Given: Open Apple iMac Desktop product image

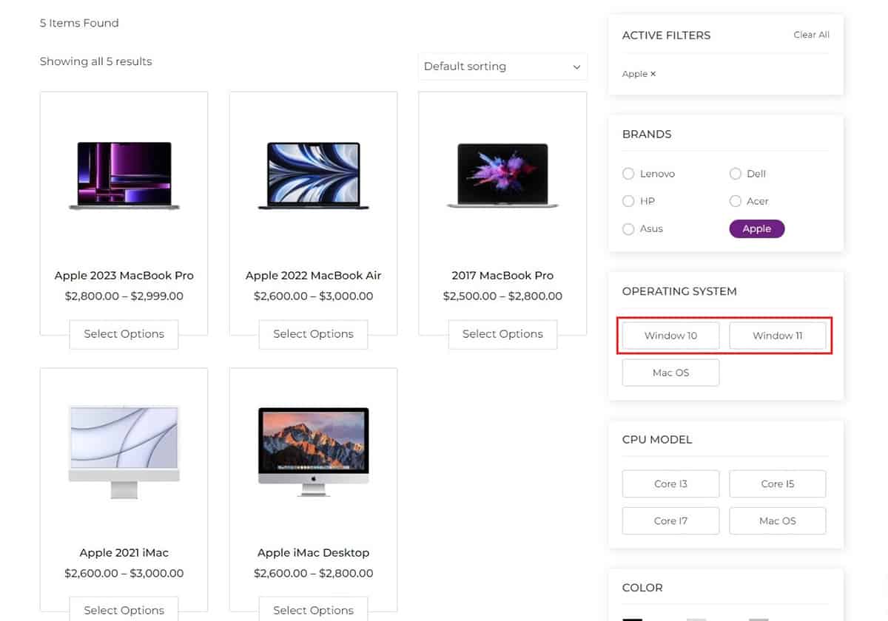Looking at the screenshot, I should 313,452.
